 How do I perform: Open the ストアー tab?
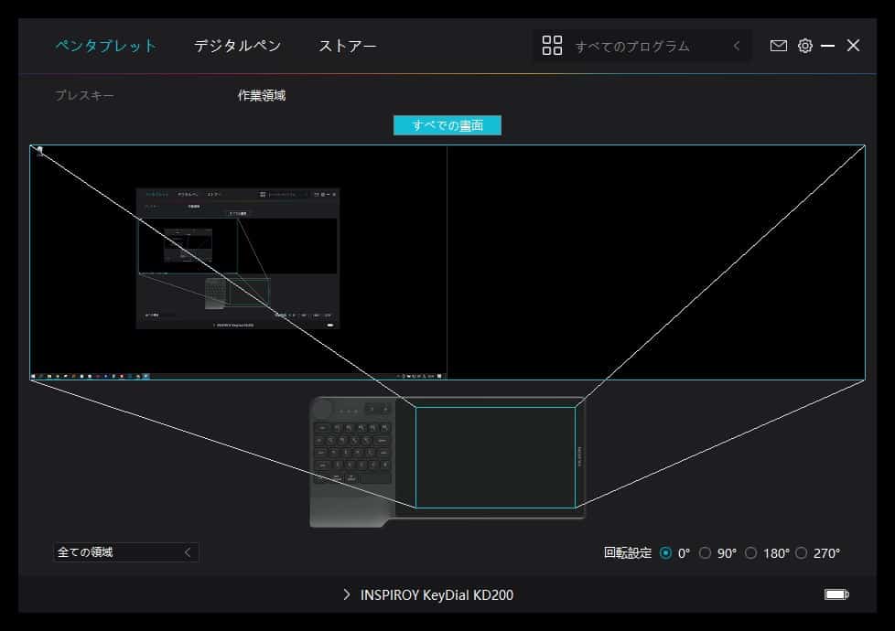coord(347,46)
